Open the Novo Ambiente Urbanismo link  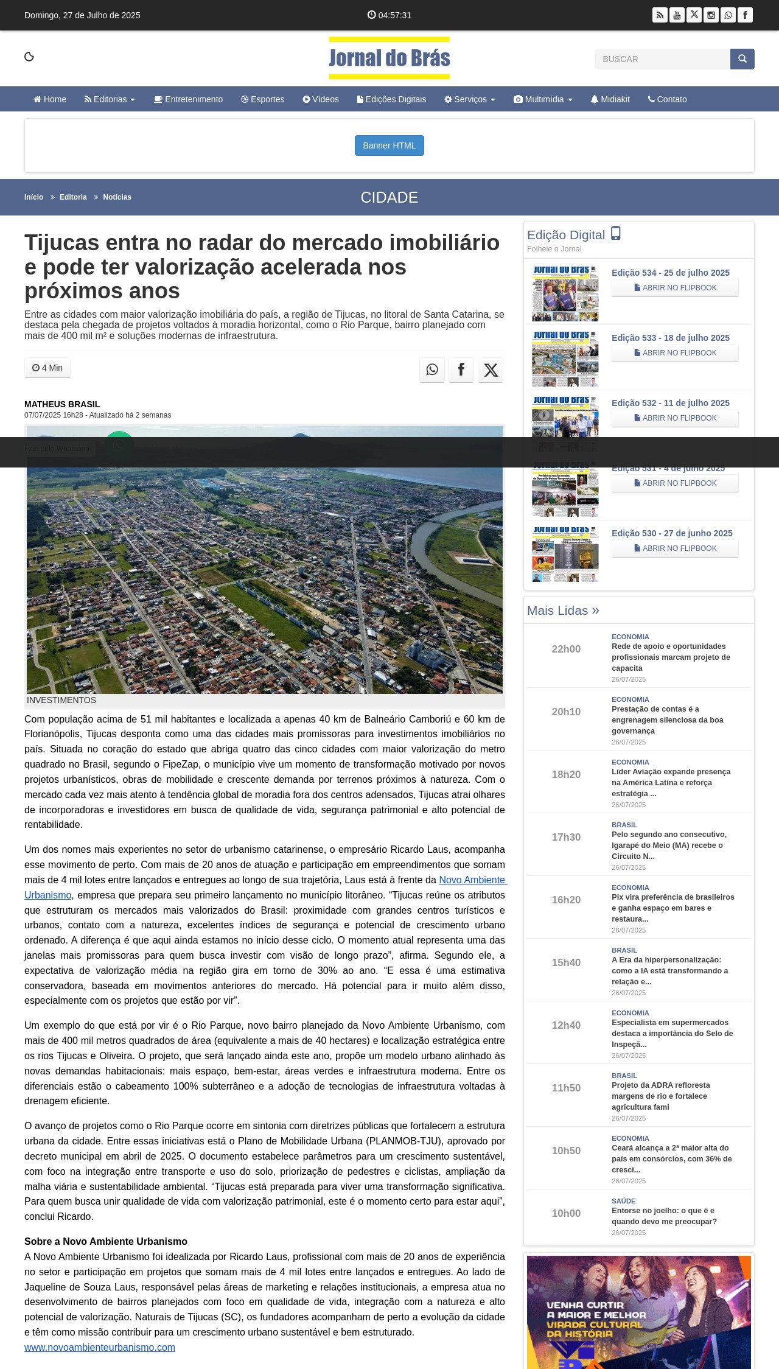point(472,880)
